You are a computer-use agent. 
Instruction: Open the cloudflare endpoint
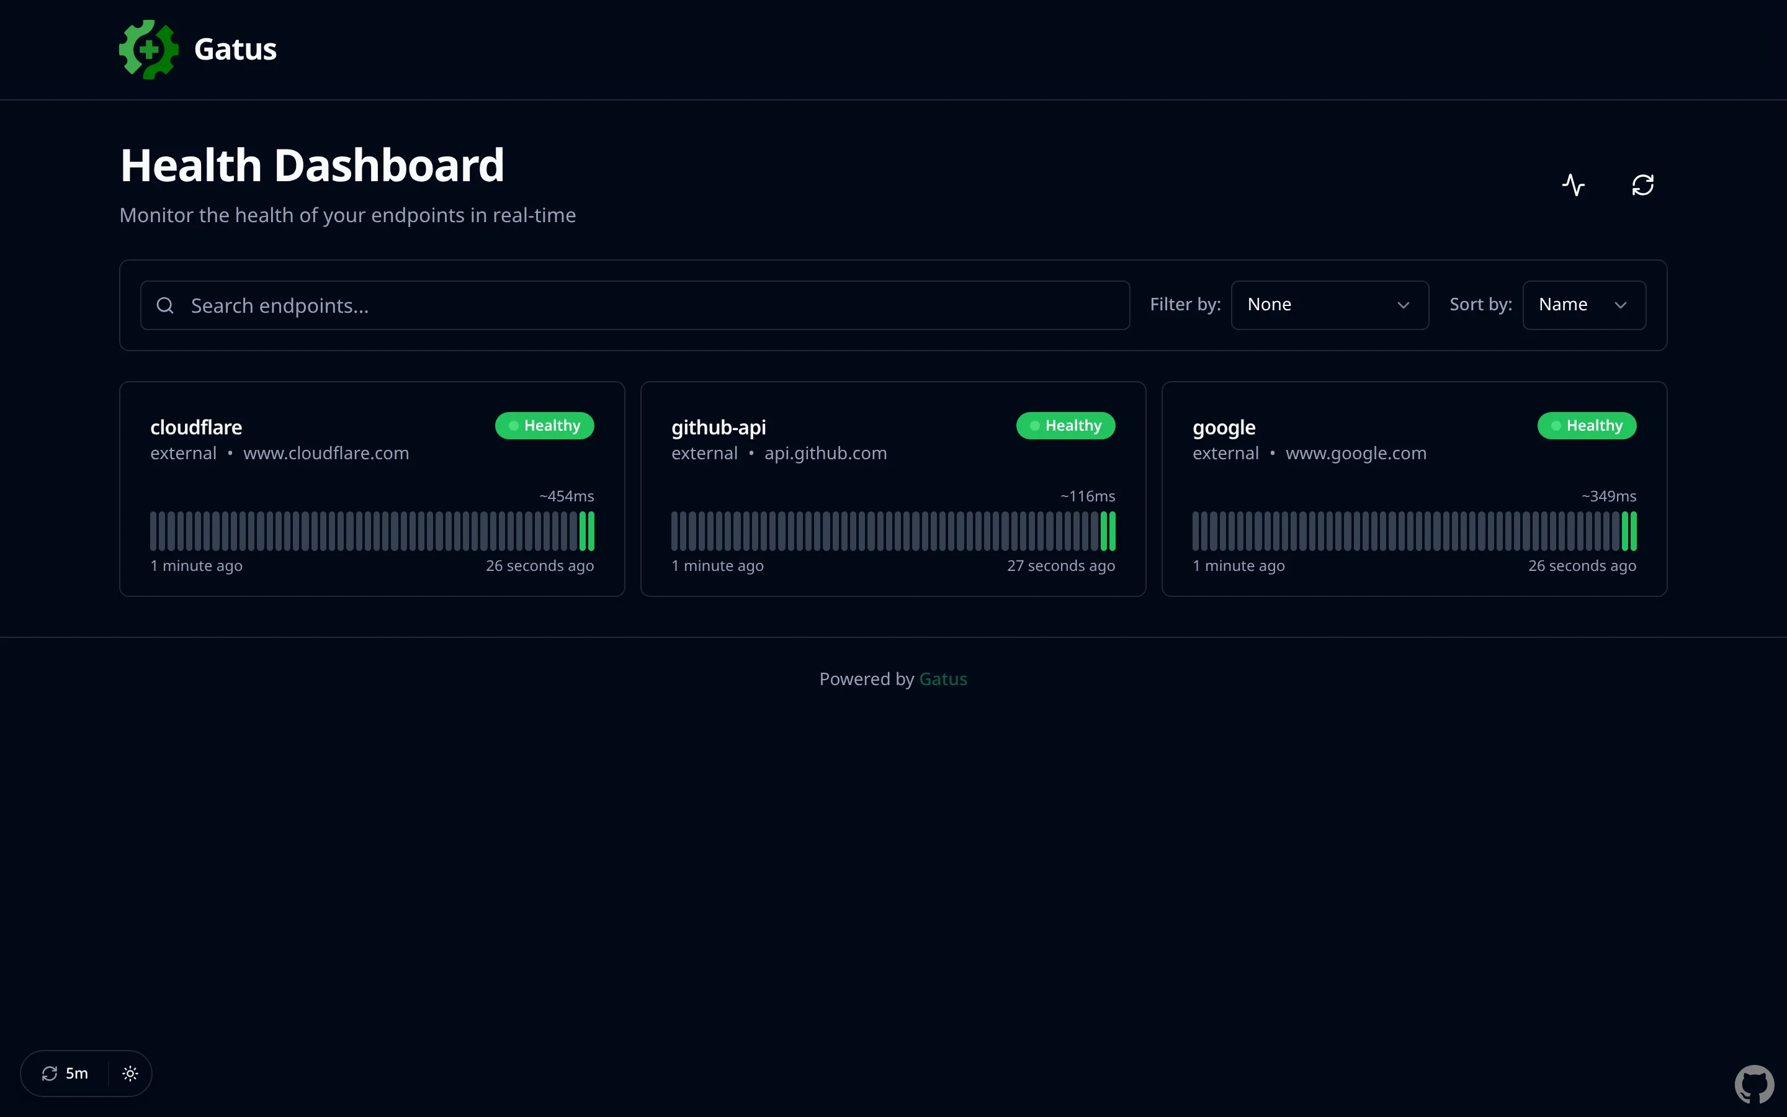[x=197, y=427]
